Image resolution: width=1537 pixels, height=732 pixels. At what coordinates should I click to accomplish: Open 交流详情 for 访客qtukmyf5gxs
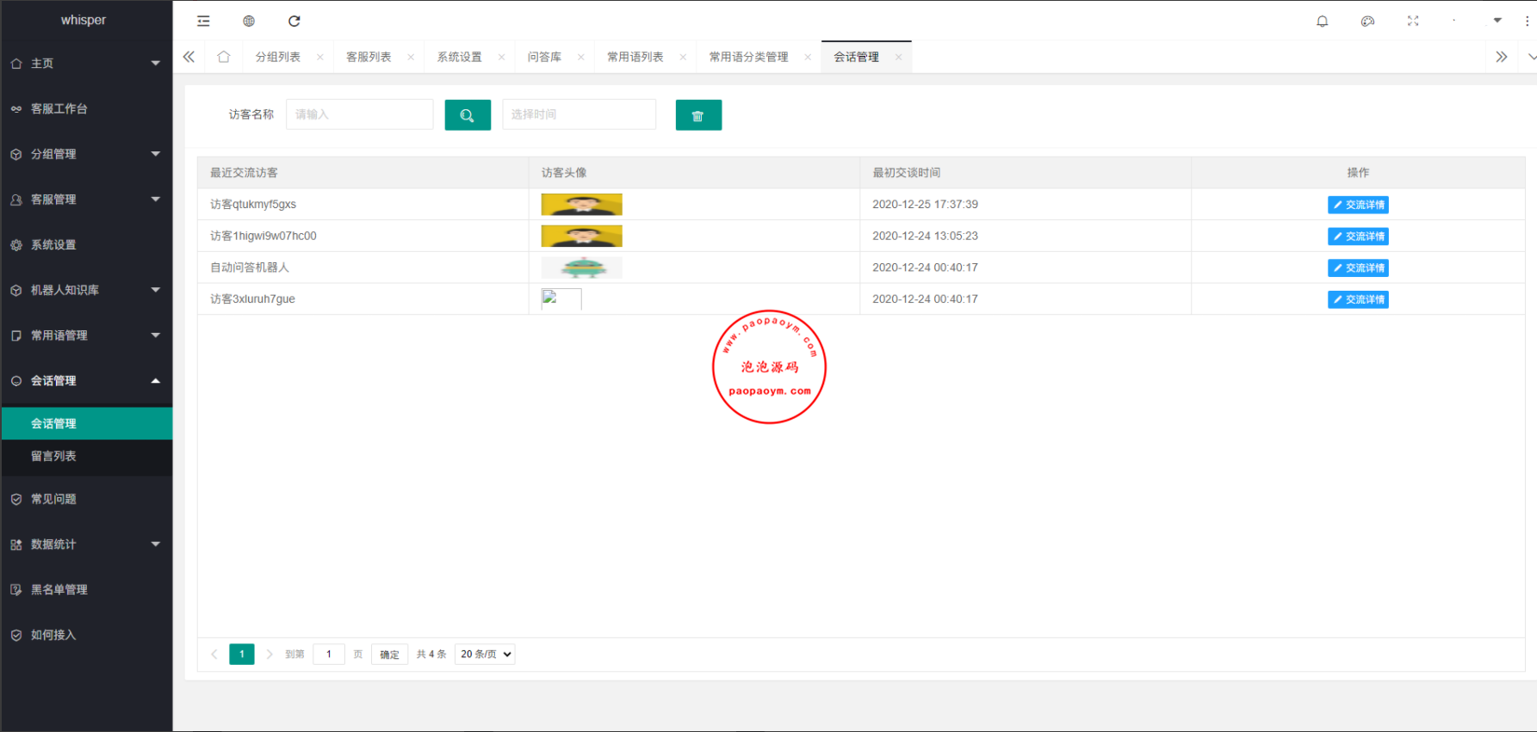point(1358,205)
